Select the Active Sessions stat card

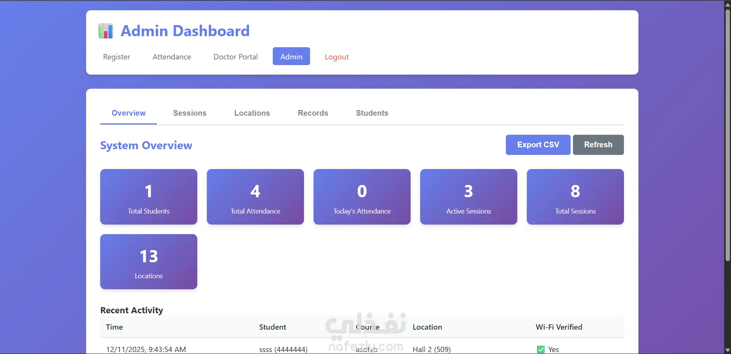(469, 197)
